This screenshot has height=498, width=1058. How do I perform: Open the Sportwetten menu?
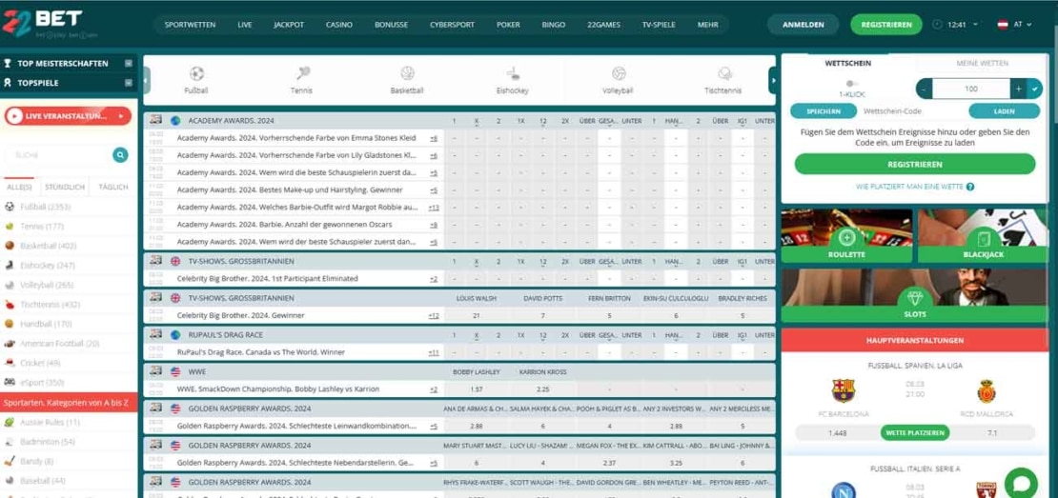191,25
